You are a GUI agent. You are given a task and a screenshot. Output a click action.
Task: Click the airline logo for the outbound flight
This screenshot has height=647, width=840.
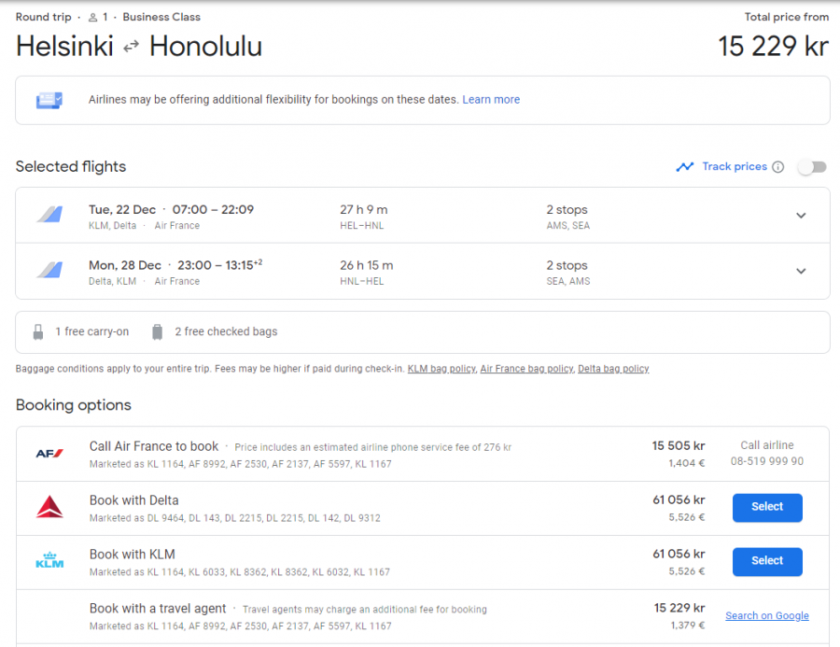pos(49,215)
